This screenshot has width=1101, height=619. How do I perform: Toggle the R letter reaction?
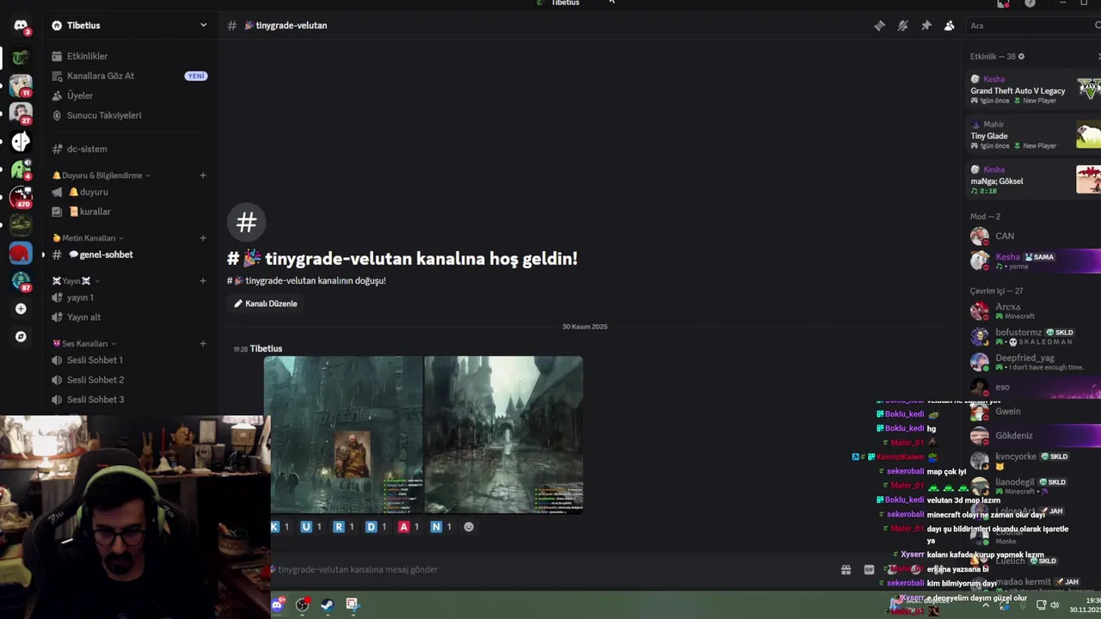(343, 527)
